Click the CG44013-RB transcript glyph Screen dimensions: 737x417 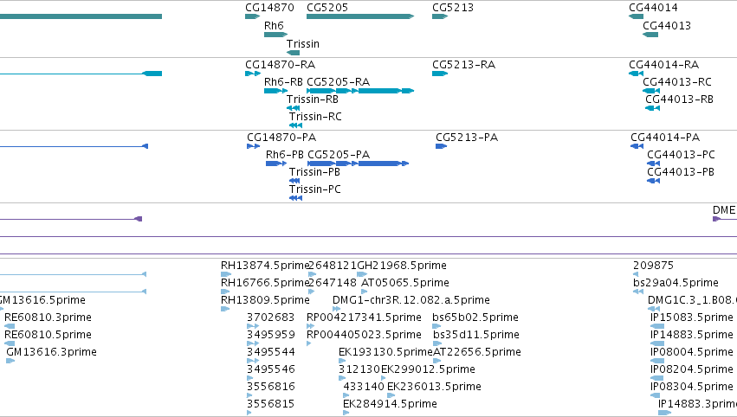pos(652,108)
